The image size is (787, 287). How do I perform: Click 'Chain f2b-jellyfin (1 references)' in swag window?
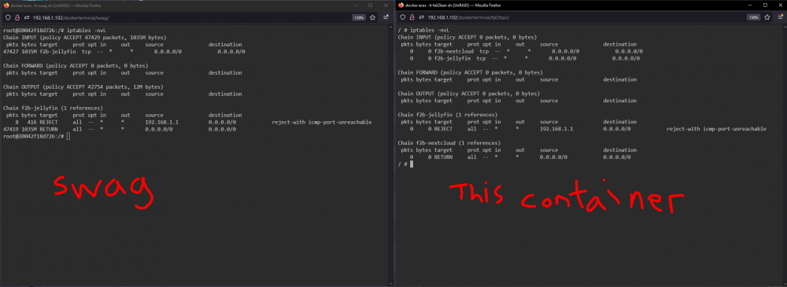coord(54,108)
